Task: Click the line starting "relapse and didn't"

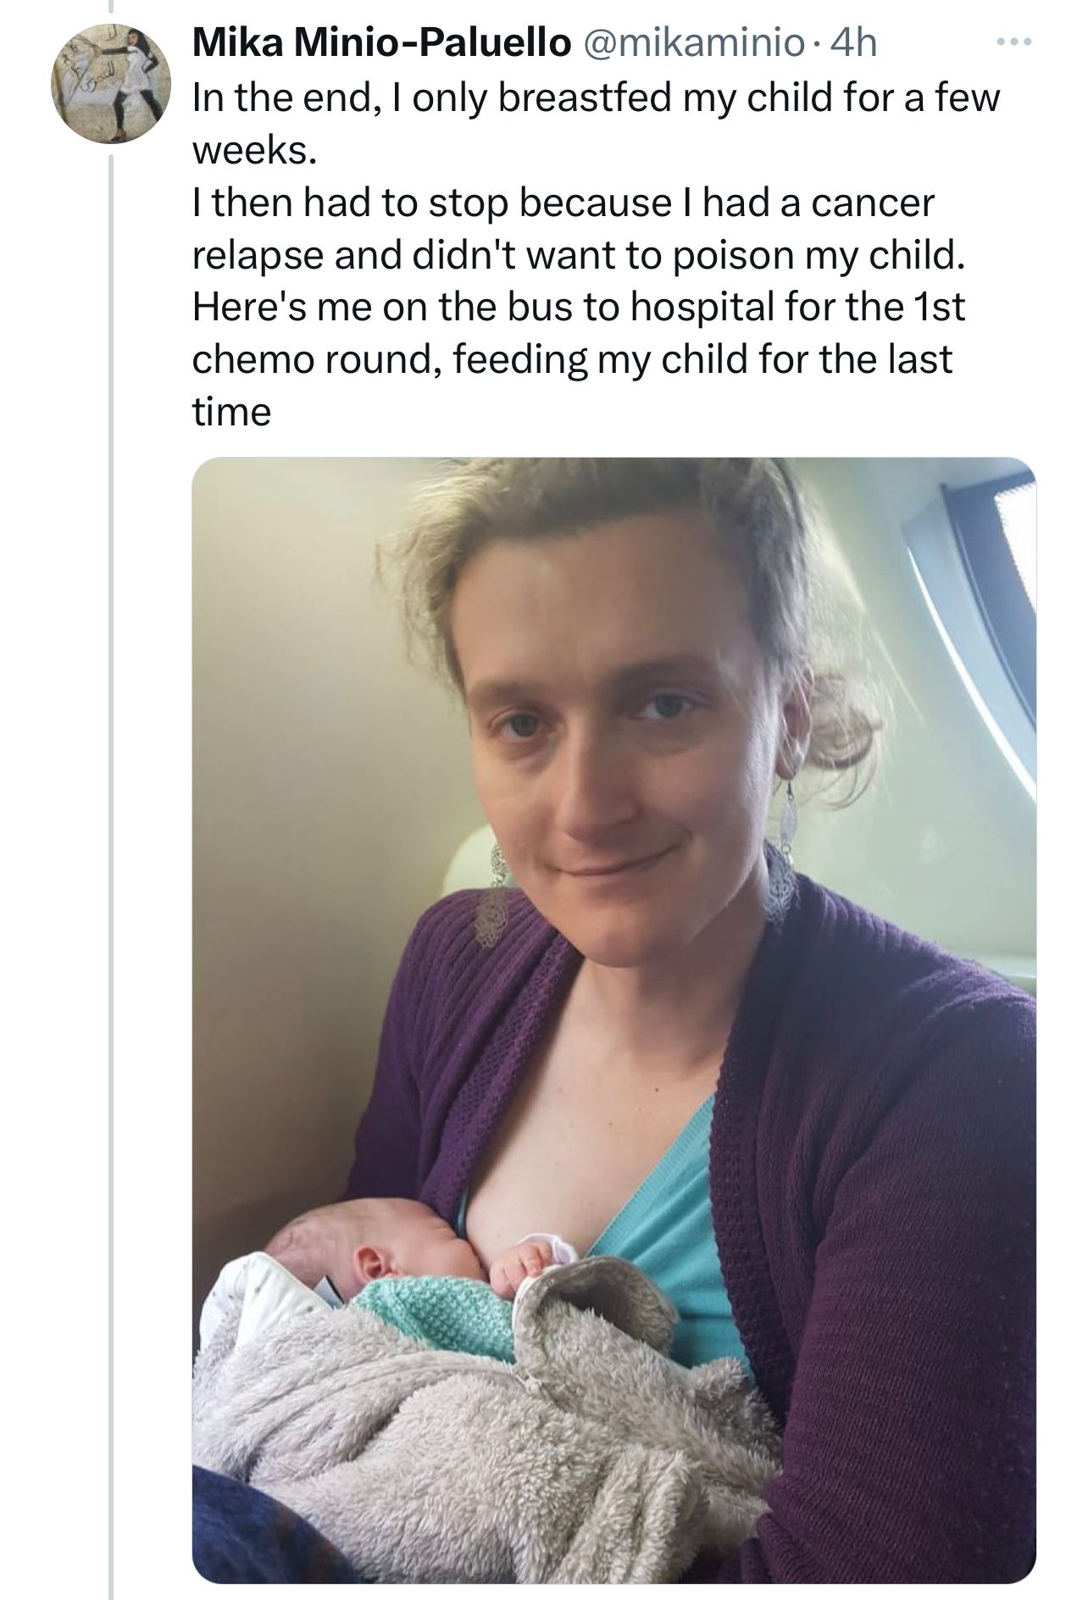Action: [579, 255]
